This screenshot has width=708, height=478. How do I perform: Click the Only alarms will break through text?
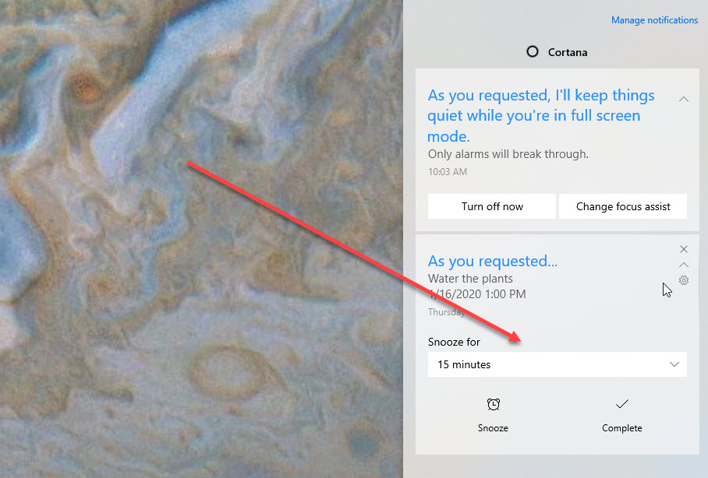pos(508,154)
